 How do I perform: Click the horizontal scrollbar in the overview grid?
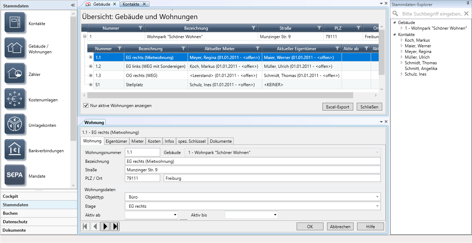pyautogui.click(x=220, y=95)
